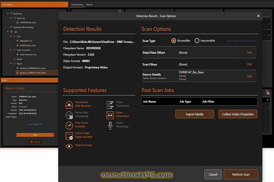274x182 pixels.
Task: Click the Export Media button
Action: point(195,114)
